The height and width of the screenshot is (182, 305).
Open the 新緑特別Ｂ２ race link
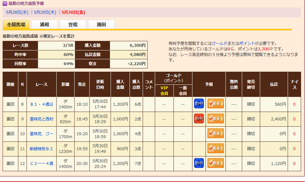(x=42, y=149)
